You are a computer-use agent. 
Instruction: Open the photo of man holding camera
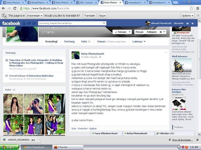click(34, 104)
